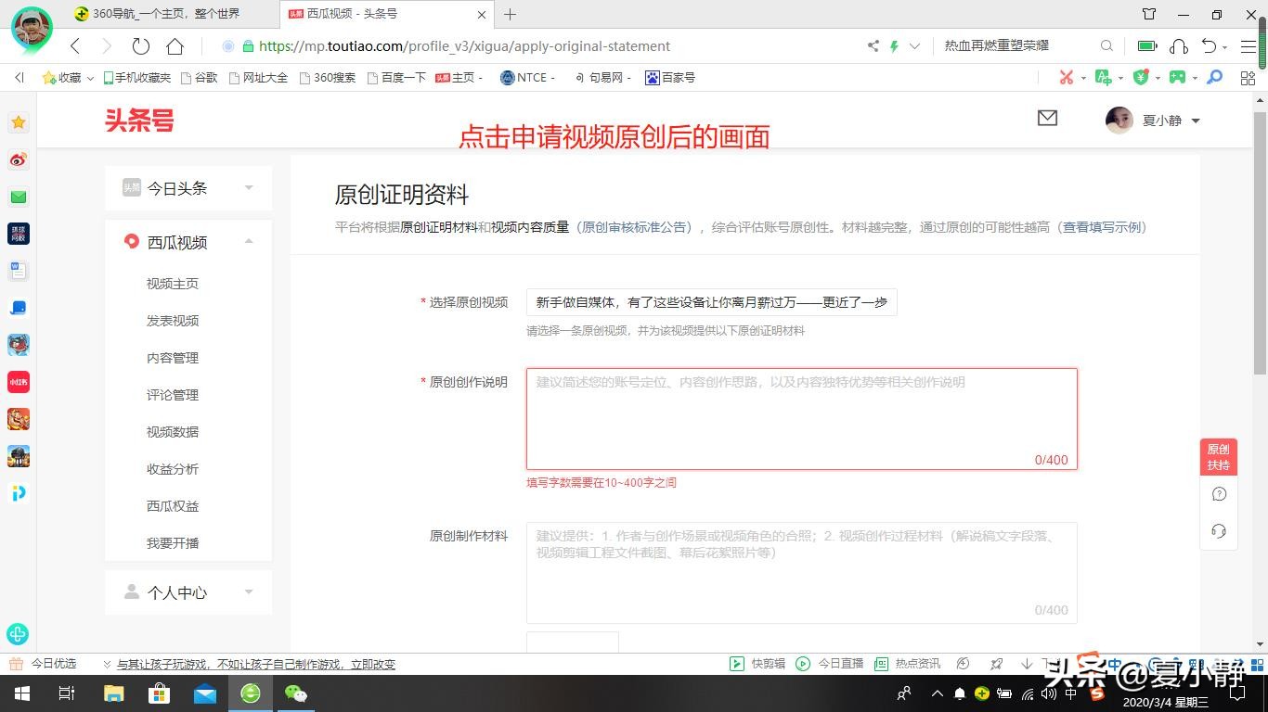Open 西瓜权益 in the sidebar
The image size is (1268, 712).
click(173, 506)
